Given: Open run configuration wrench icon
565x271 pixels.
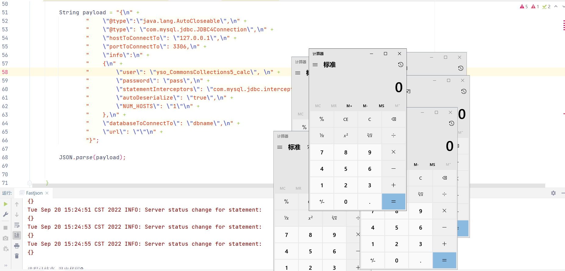Looking at the screenshot, I should point(5,214).
